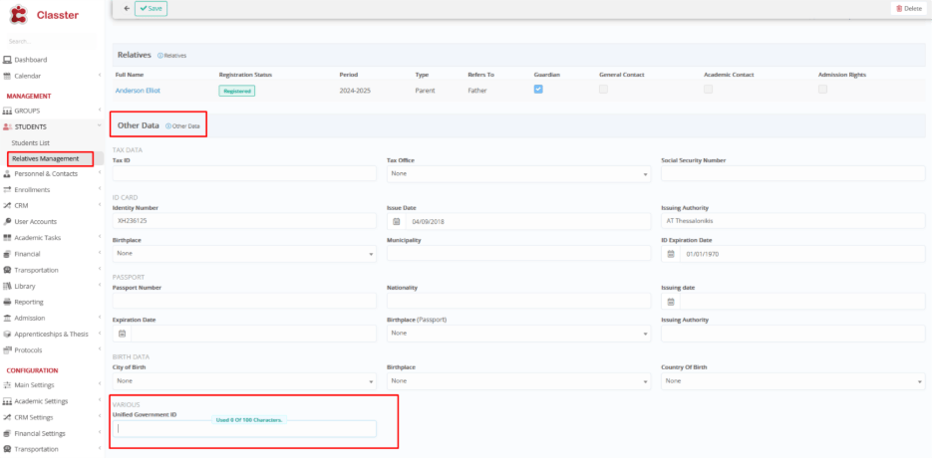
Task: Enable Admission Rights checkbox
Action: click(x=822, y=90)
